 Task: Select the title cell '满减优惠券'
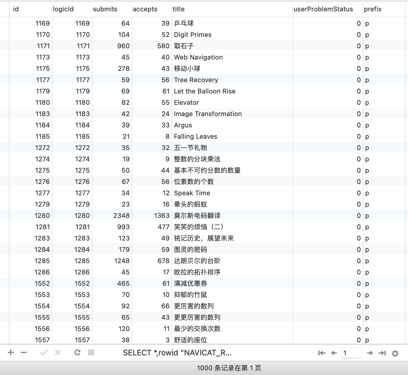232,284
